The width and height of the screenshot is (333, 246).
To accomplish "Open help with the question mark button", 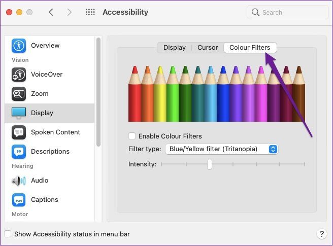I will point(322,234).
